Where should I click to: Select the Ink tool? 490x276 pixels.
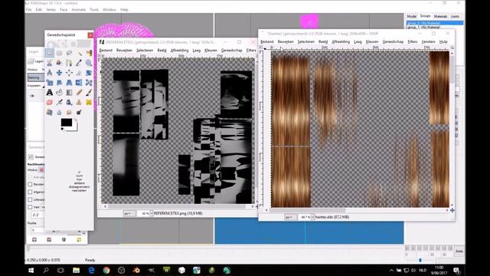tap(69, 102)
